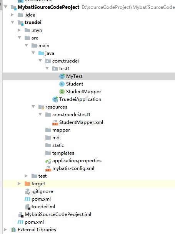Expand the target folder arrow

[x=19, y=184]
